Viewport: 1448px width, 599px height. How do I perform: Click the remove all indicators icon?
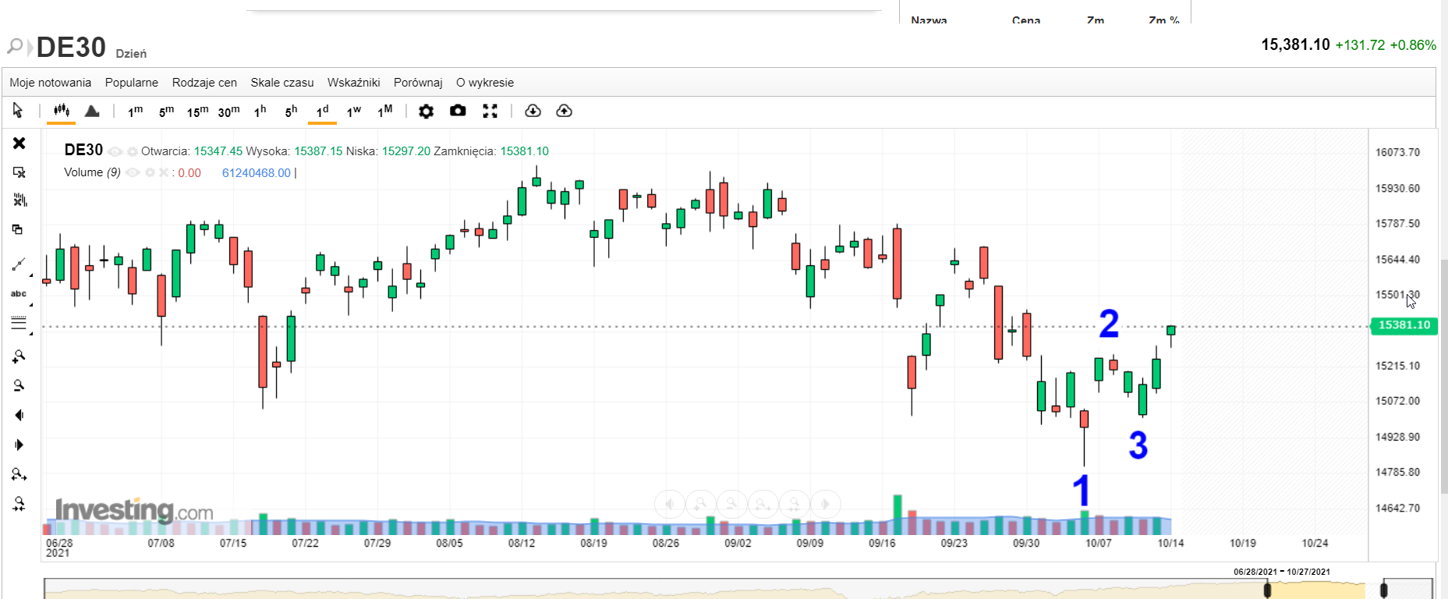click(x=19, y=200)
